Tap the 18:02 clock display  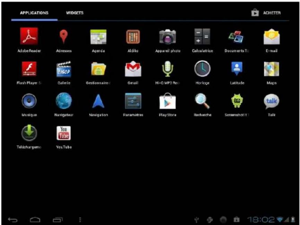(x=261, y=219)
